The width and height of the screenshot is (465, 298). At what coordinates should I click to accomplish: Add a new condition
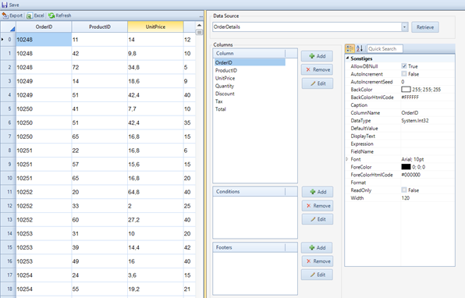click(x=318, y=192)
